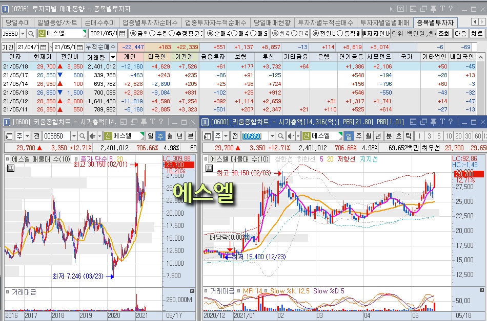Click the pin icon in right chart window title bar

pyautogui.click(x=434, y=122)
